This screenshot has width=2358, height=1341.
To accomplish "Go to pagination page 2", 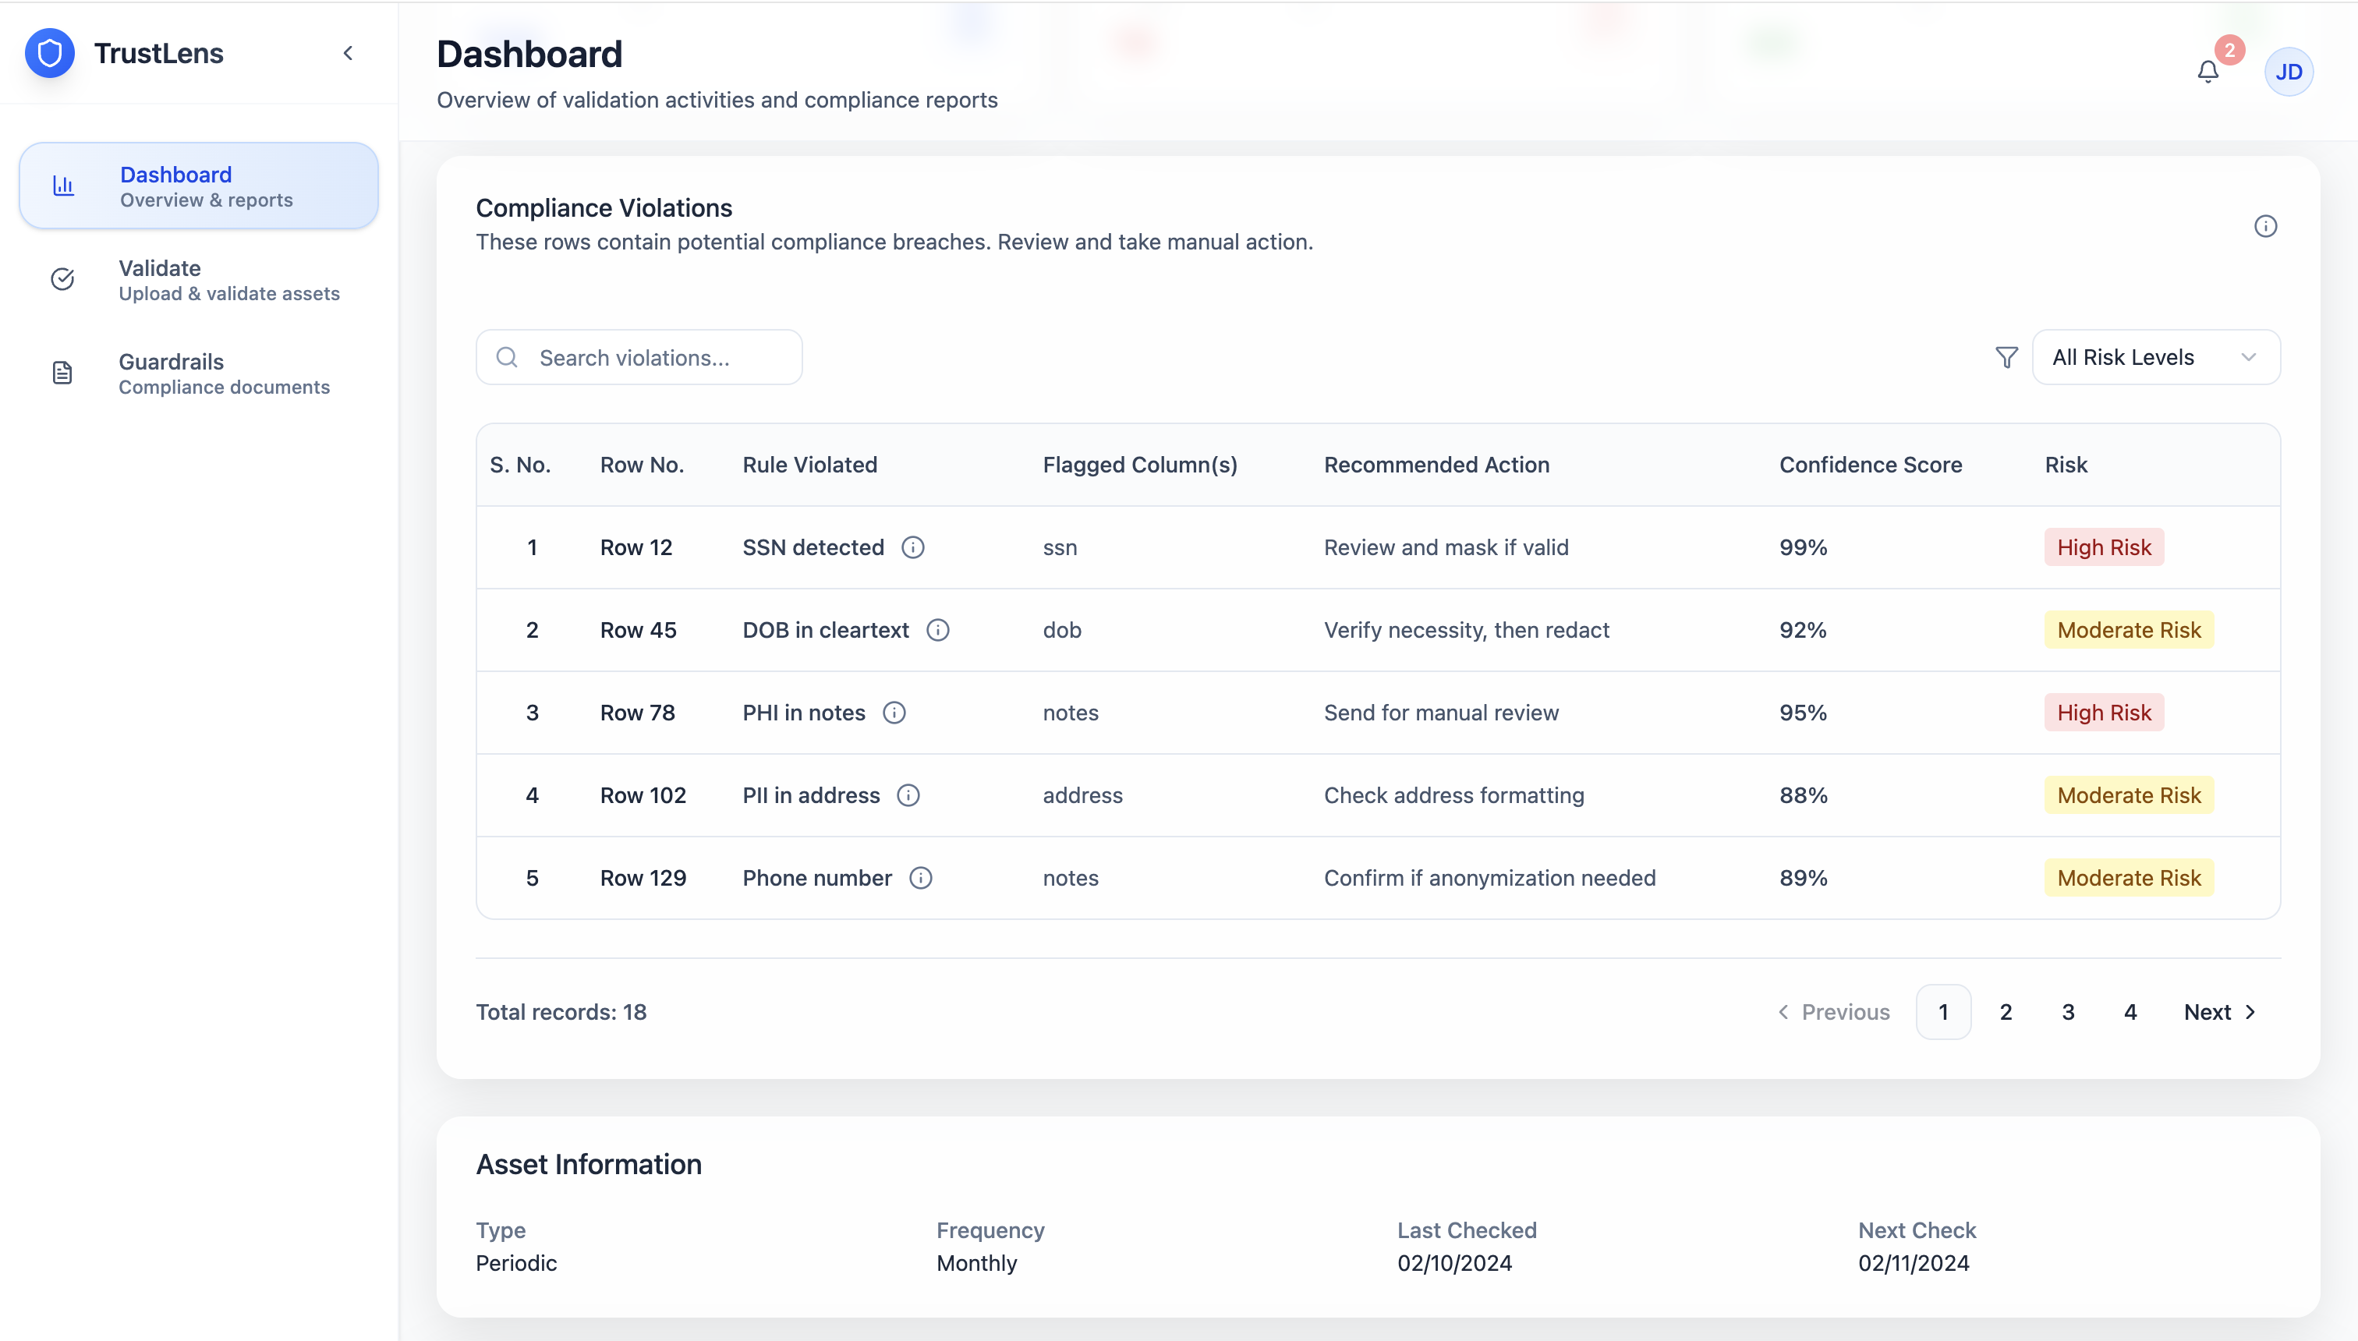I will [x=2006, y=1012].
